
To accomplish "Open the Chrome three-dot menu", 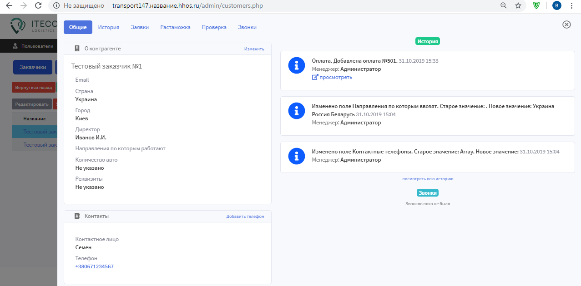I will tap(572, 6).
